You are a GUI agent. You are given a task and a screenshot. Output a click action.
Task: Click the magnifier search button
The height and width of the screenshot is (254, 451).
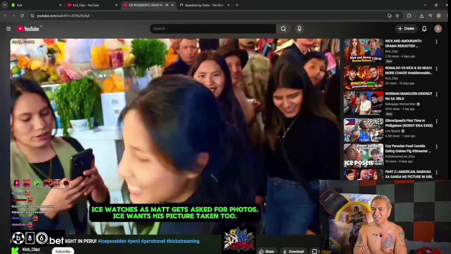283,29
